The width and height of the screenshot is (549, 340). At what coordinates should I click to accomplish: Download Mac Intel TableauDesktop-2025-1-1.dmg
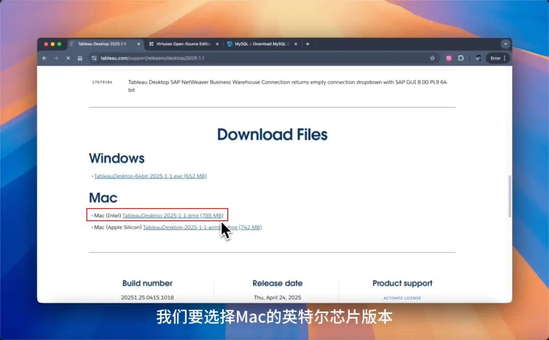tap(173, 216)
